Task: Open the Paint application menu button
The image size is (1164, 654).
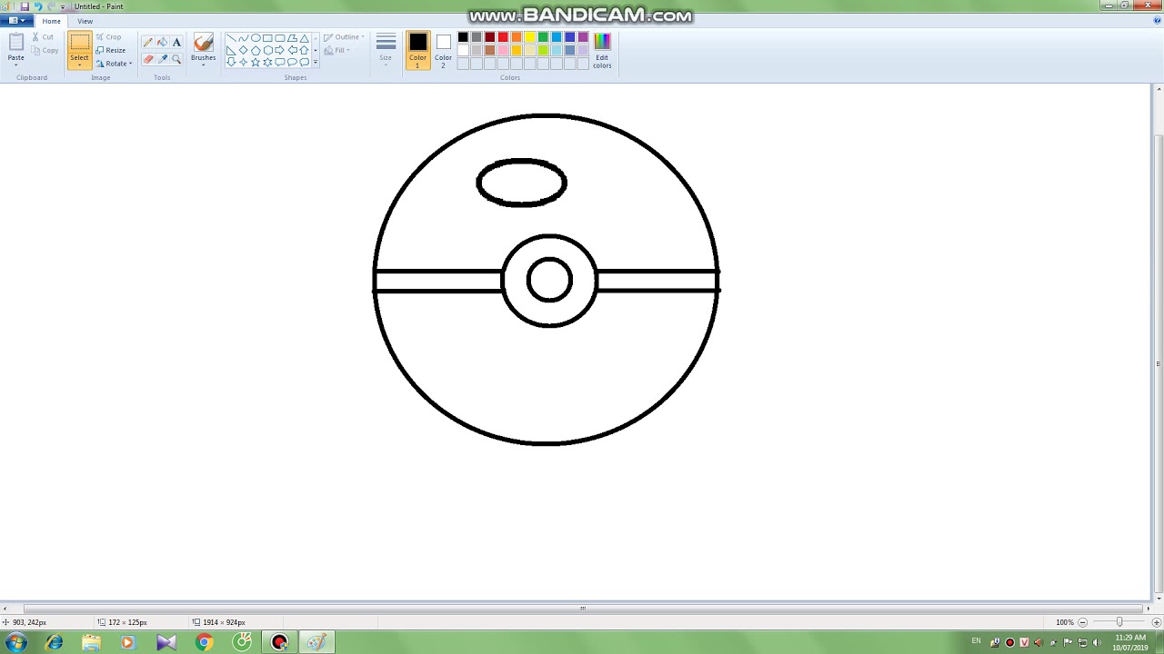Action: [x=16, y=21]
